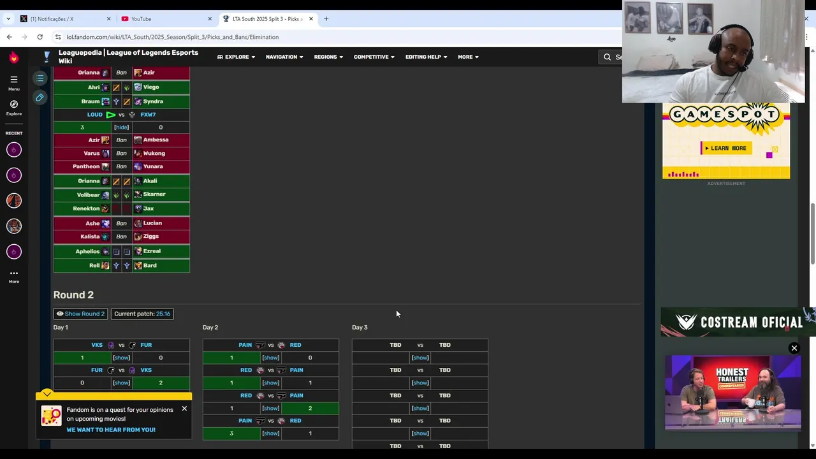Open a new browser tab with plus
This screenshot has width=816, height=459.
[326, 18]
